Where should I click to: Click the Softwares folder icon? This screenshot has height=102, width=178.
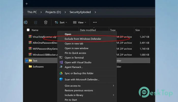click(x=30, y=66)
